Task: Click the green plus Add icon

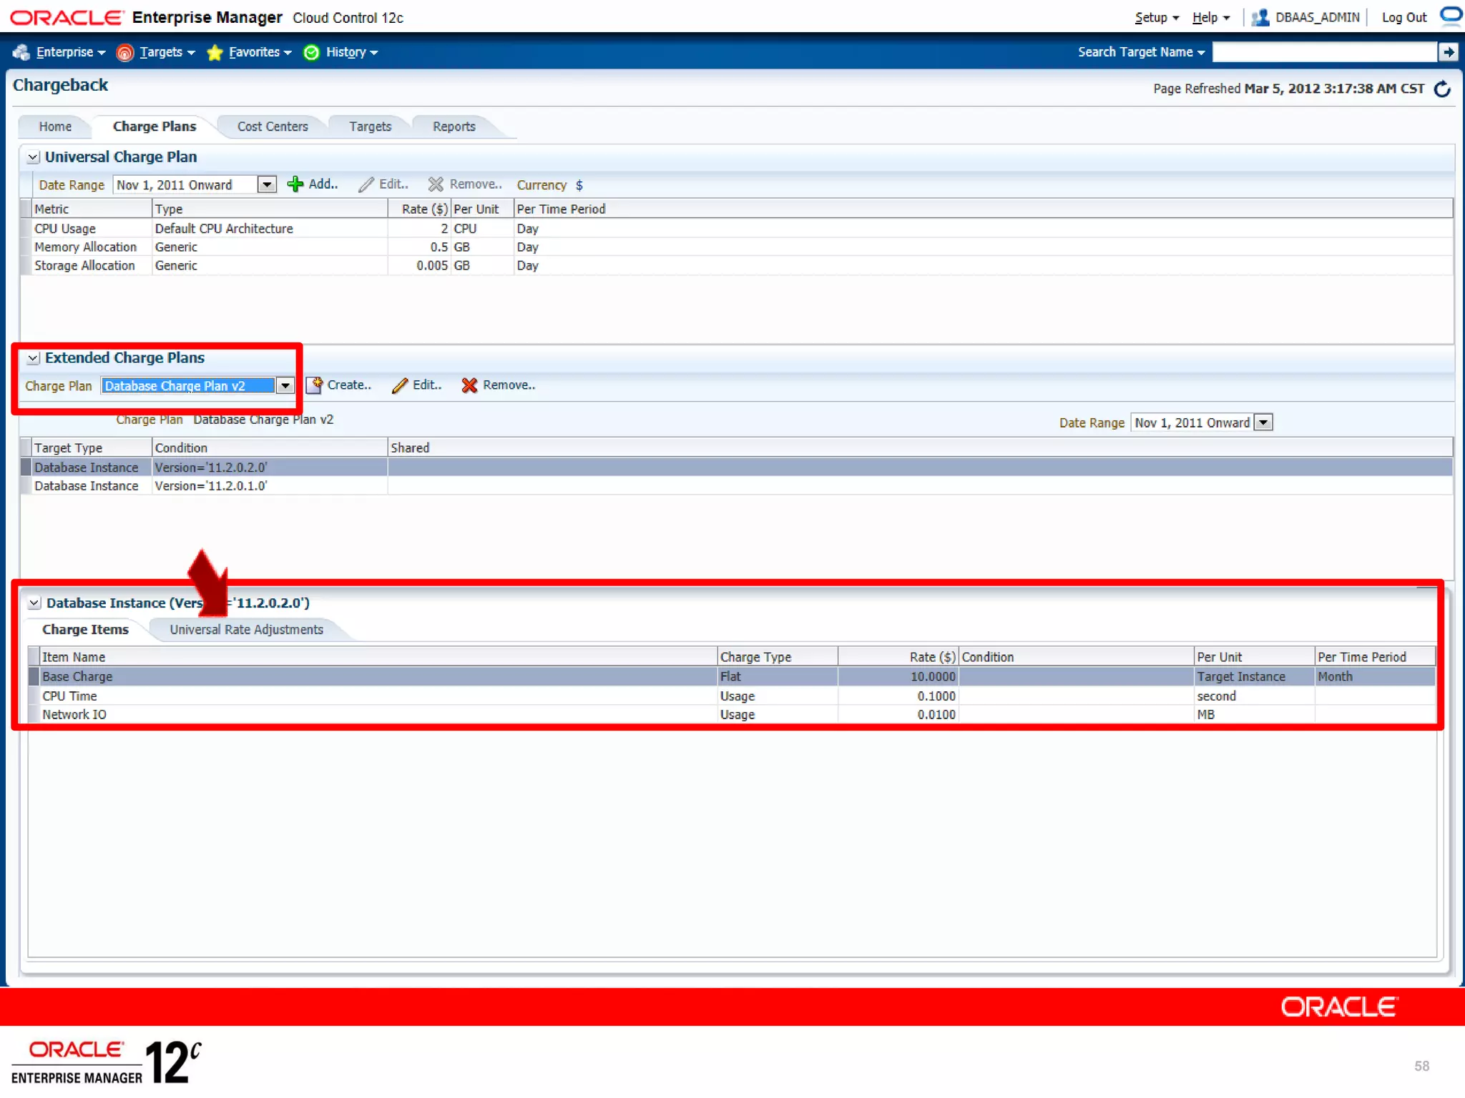Action: 295,184
